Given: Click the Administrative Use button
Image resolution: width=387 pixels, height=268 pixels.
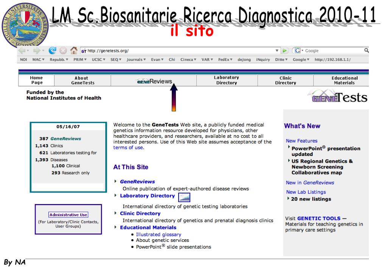Looking at the screenshot, I should 68,215.
